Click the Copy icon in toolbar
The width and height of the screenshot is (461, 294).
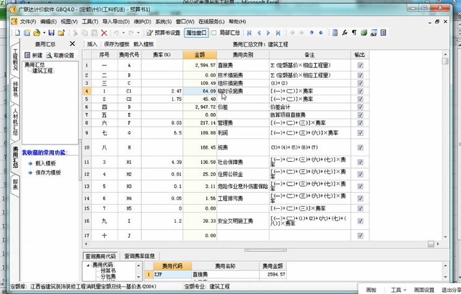point(85,33)
